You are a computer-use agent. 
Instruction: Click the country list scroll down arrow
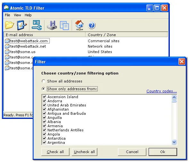click(174, 142)
